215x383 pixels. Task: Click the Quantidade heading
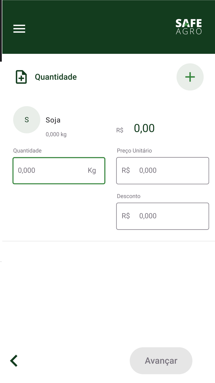(x=56, y=77)
